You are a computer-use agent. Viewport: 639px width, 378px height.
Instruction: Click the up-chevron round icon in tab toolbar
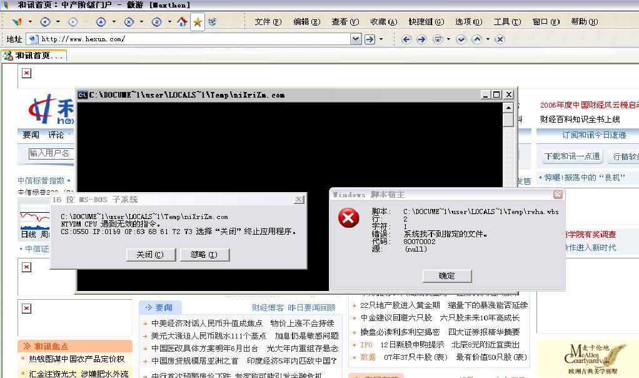[x=477, y=39]
